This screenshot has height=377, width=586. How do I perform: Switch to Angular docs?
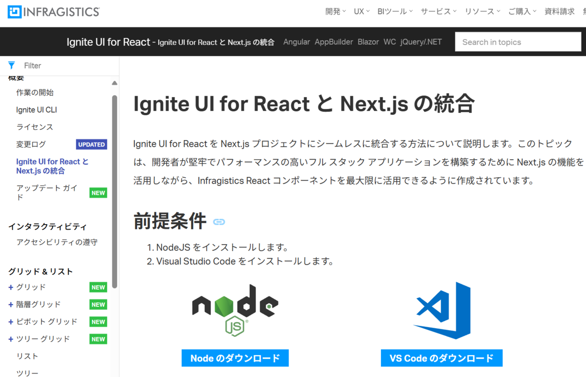coord(296,42)
